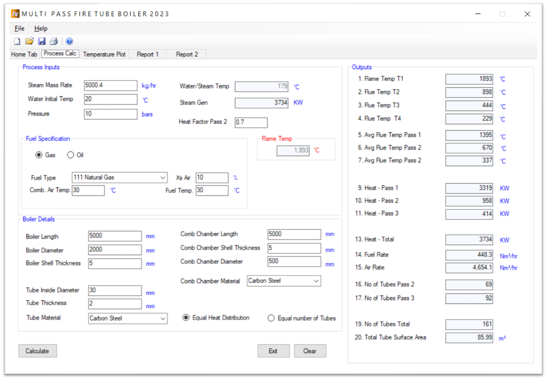This screenshot has width=547, height=380.
Task: Click the No of Tubes Pass 2 value
Action: pyautogui.click(x=469, y=285)
